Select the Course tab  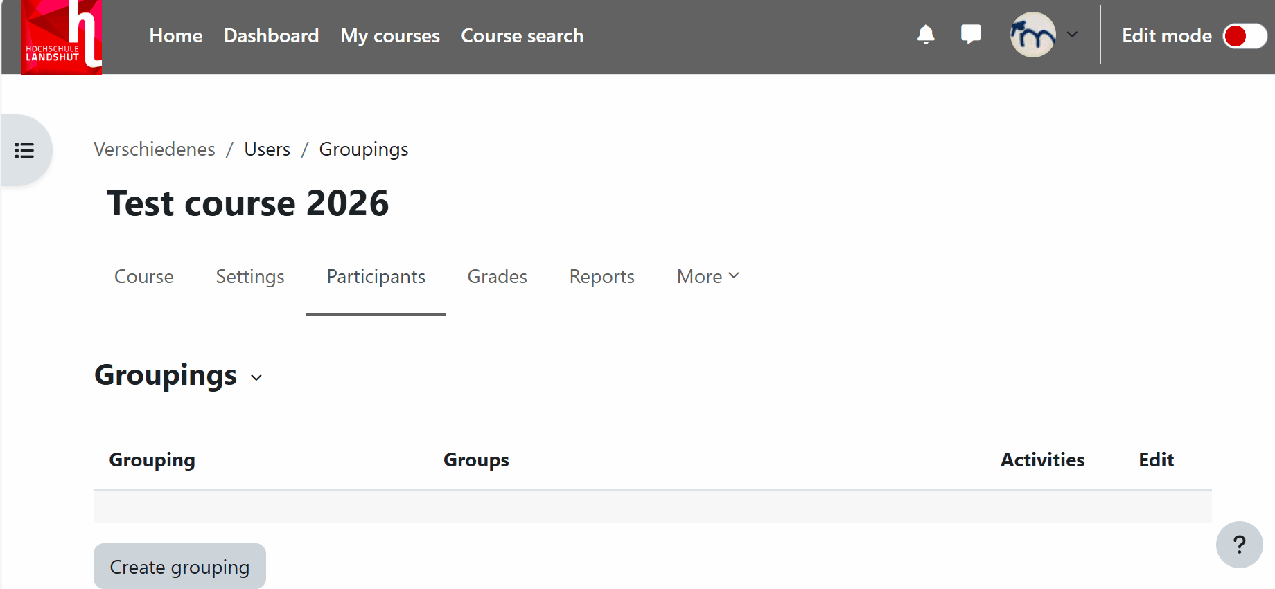point(144,277)
